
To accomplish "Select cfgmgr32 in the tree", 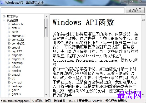I will 18,36.
